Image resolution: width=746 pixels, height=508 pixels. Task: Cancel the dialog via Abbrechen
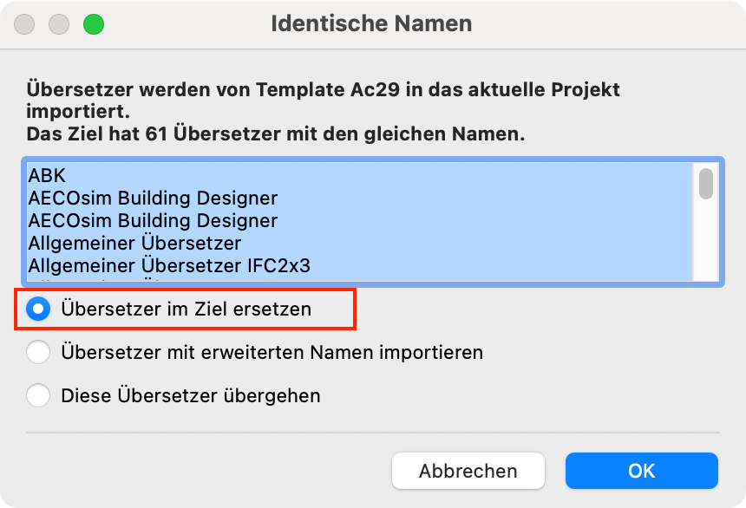click(x=468, y=471)
